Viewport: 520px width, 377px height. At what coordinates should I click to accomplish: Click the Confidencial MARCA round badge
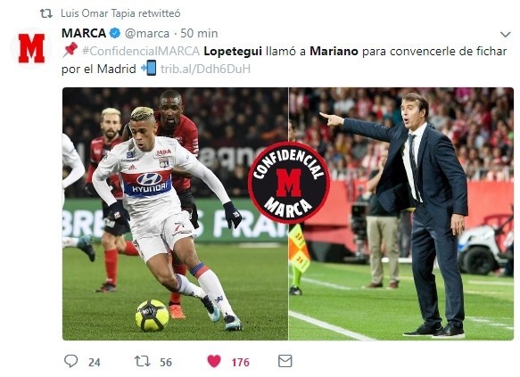click(x=288, y=183)
